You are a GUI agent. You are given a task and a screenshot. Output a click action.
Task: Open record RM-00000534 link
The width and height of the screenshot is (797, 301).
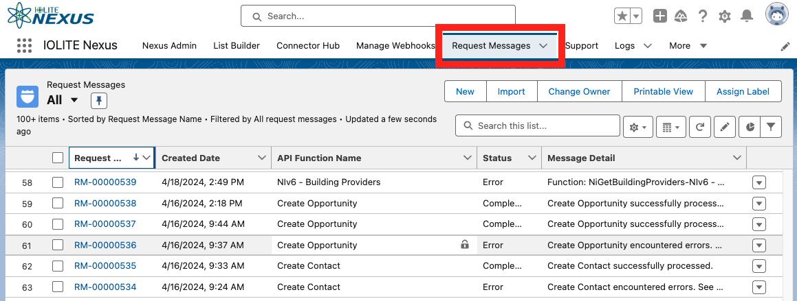[x=105, y=287]
